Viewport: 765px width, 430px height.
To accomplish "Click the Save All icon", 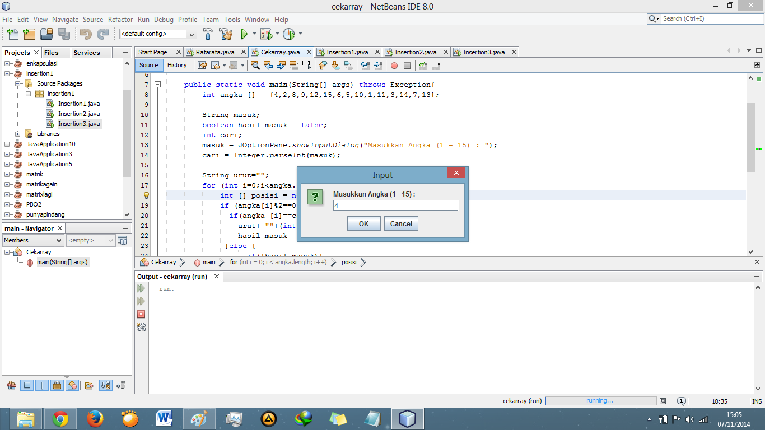I will point(63,34).
